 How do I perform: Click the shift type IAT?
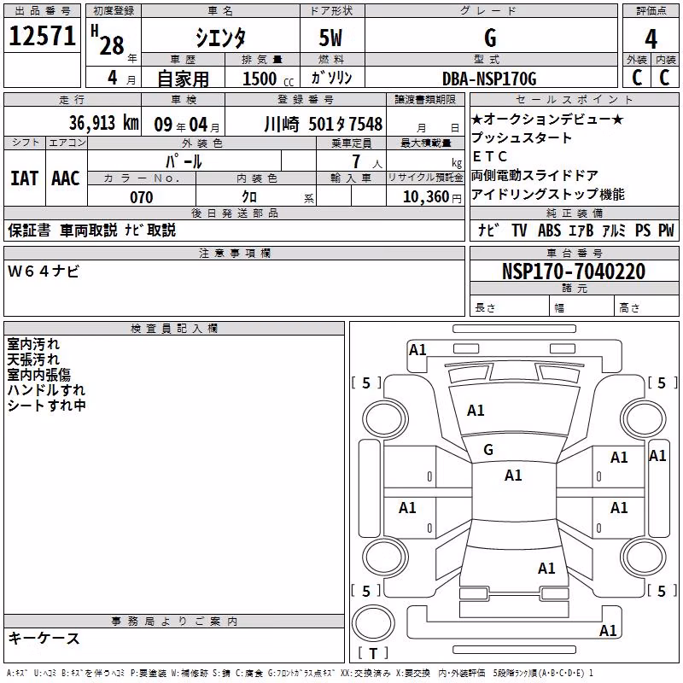[25, 178]
